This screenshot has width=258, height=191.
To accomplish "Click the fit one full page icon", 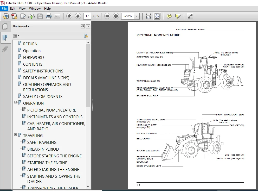I will click(157, 16).
